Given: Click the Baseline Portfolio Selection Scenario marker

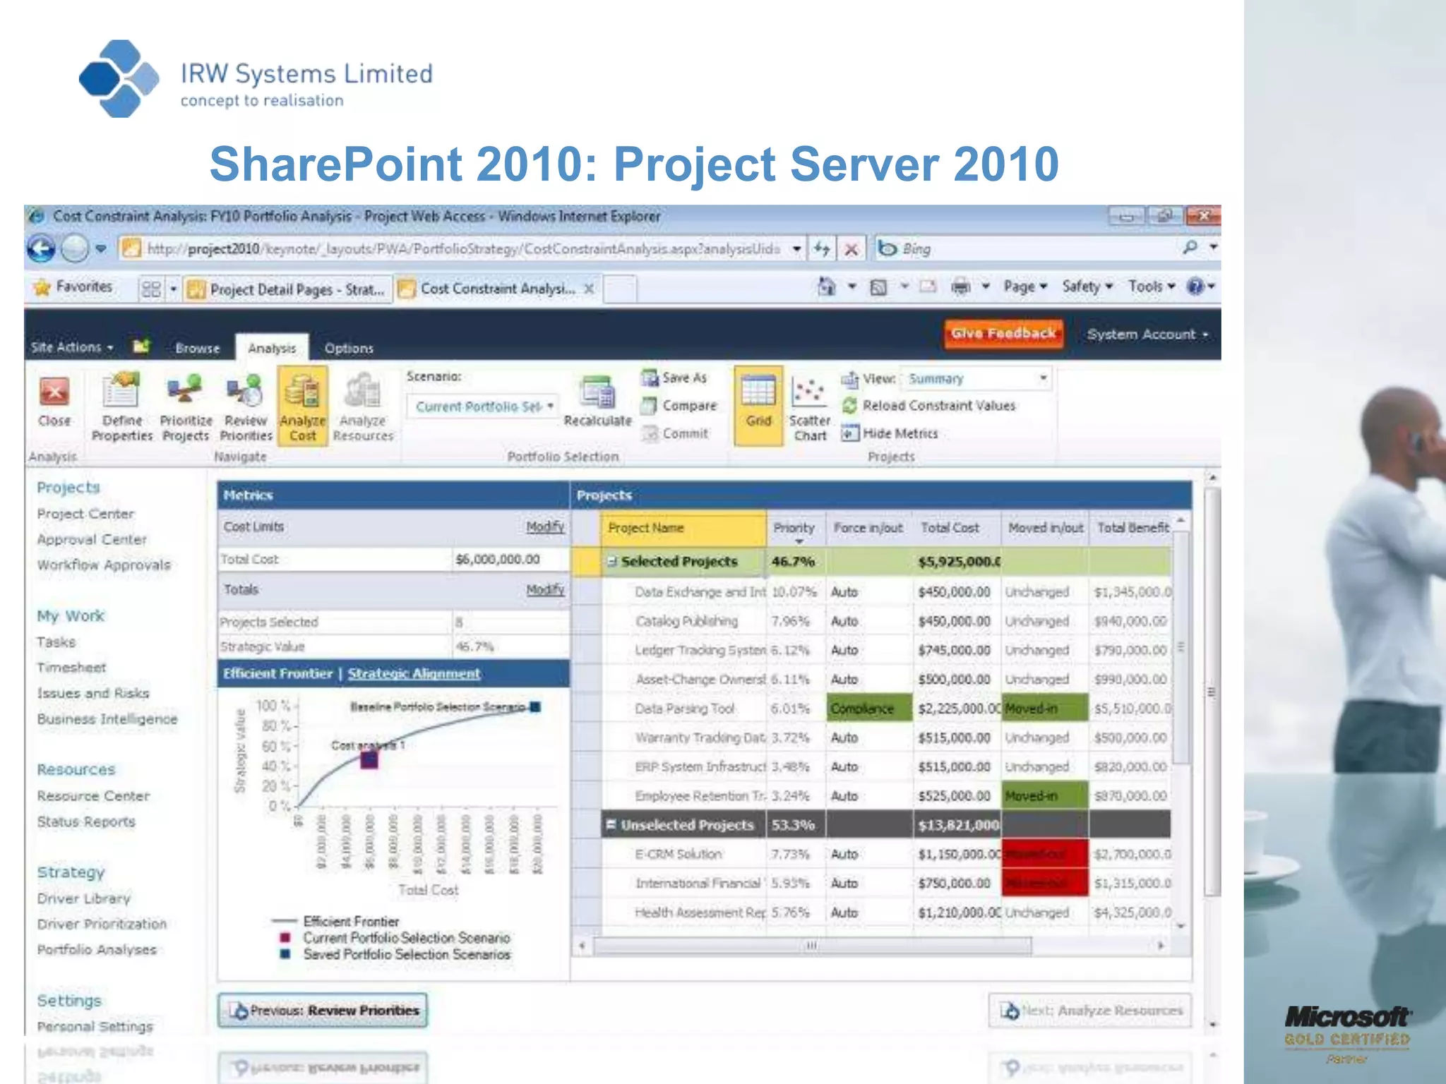Looking at the screenshot, I should 534,707.
